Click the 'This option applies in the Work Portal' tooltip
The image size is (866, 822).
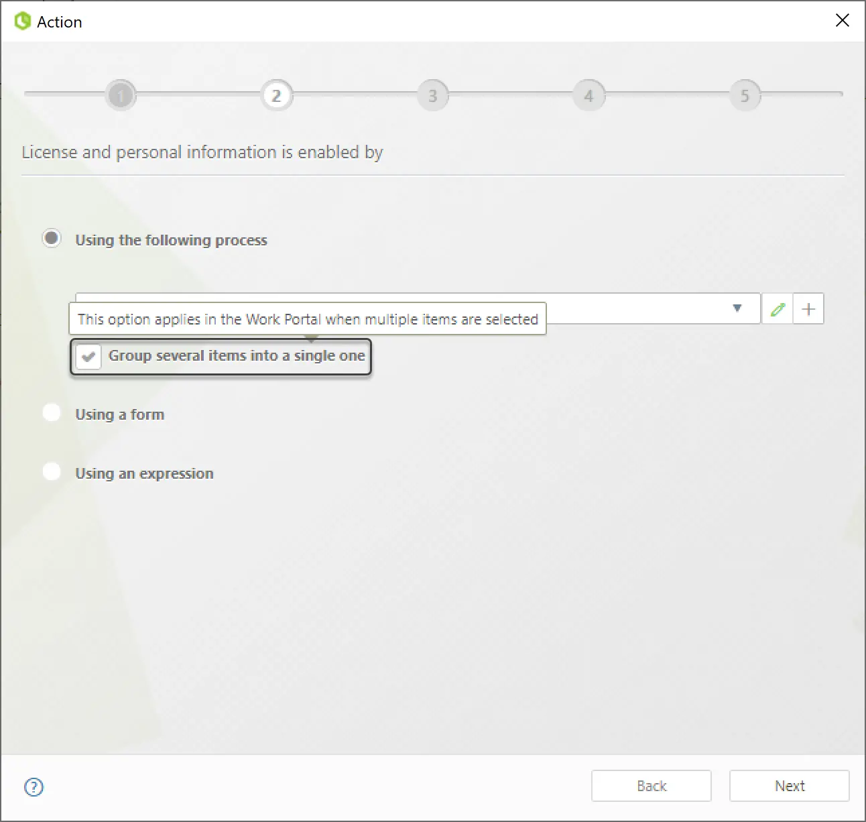[x=308, y=319]
